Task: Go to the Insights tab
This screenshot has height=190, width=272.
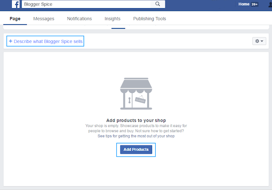Action: coord(112,19)
